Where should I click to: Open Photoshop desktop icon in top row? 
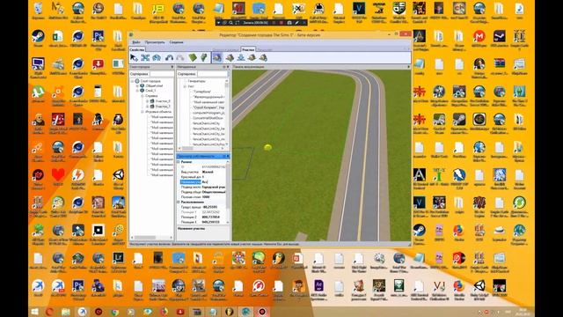(98, 38)
